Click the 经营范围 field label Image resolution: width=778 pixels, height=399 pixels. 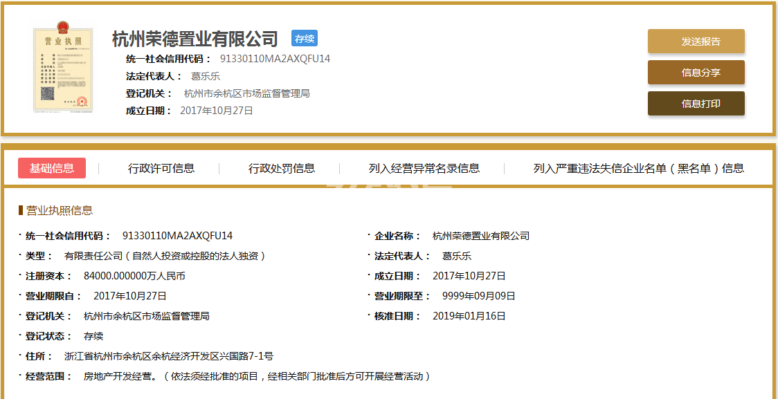(48, 376)
